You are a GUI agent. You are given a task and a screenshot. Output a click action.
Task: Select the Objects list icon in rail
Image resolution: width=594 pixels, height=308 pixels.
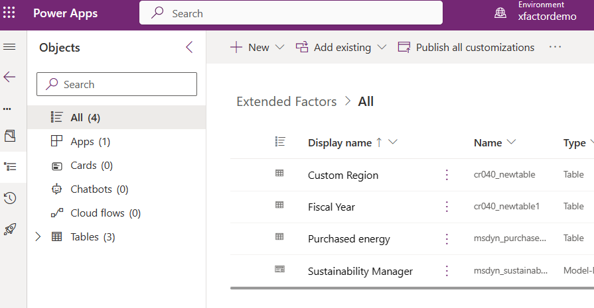coord(10,167)
